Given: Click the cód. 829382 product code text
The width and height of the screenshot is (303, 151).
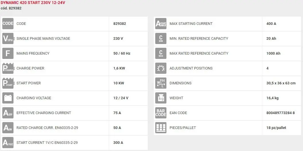Looking at the screenshot, I should point(11,8).
